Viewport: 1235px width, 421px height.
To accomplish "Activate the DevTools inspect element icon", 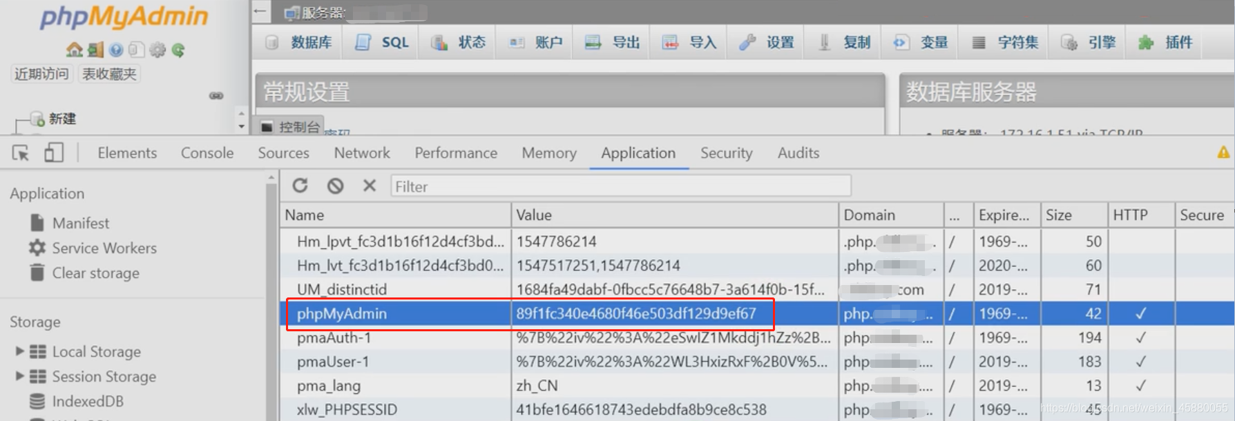I will click(x=21, y=153).
